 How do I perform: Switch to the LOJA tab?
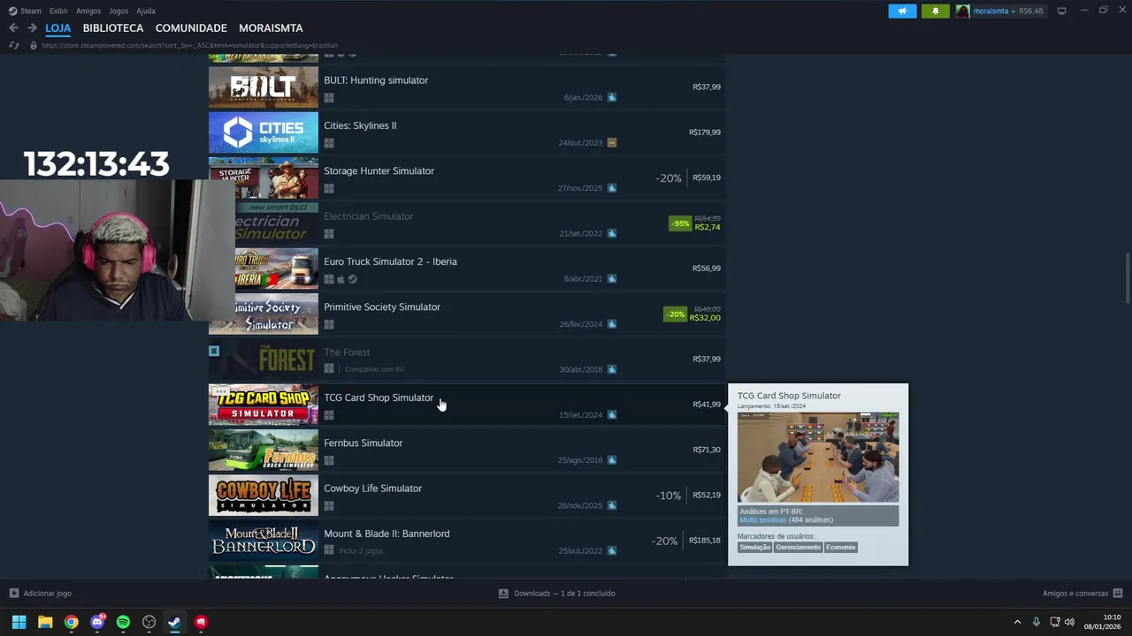pos(57,28)
